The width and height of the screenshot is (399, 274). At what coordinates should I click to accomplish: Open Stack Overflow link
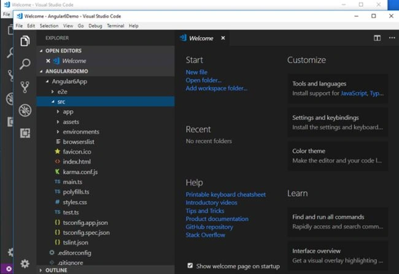(206, 235)
